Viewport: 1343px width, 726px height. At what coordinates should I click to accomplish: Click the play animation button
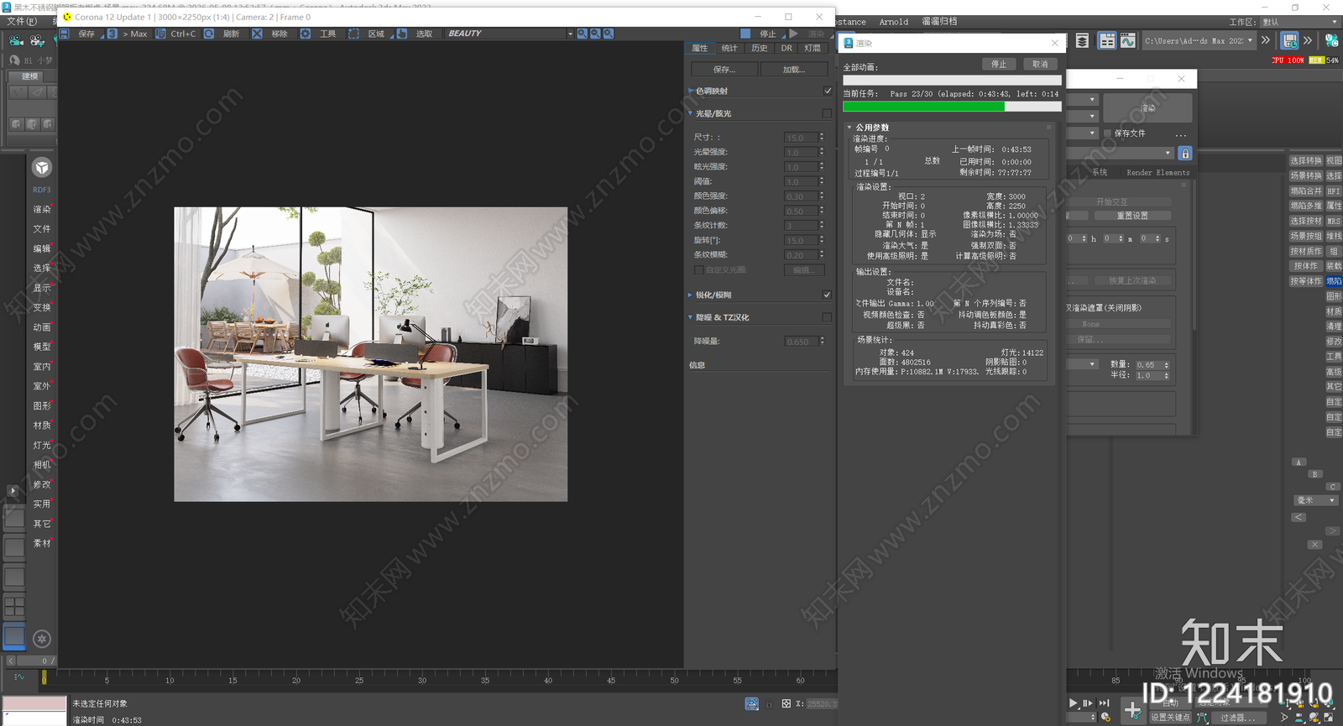click(x=1074, y=703)
